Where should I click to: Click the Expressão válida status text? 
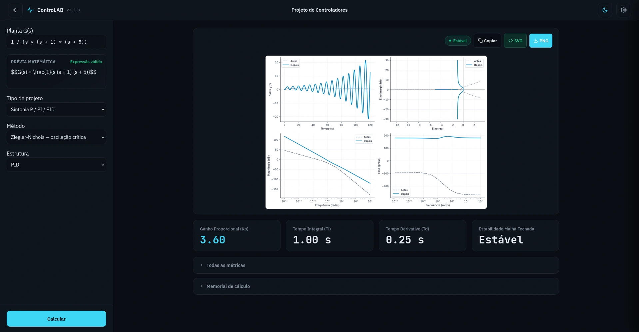click(x=86, y=62)
